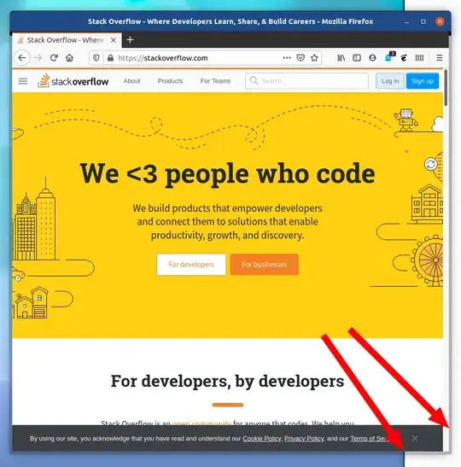Image resolution: width=461 pixels, height=467 pixels.
Task: Select the Products navigation item
Action: click(170, 81)
